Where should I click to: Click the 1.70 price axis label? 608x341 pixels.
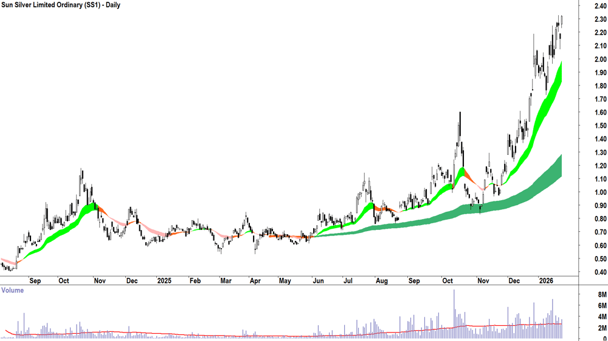(600, 100)
